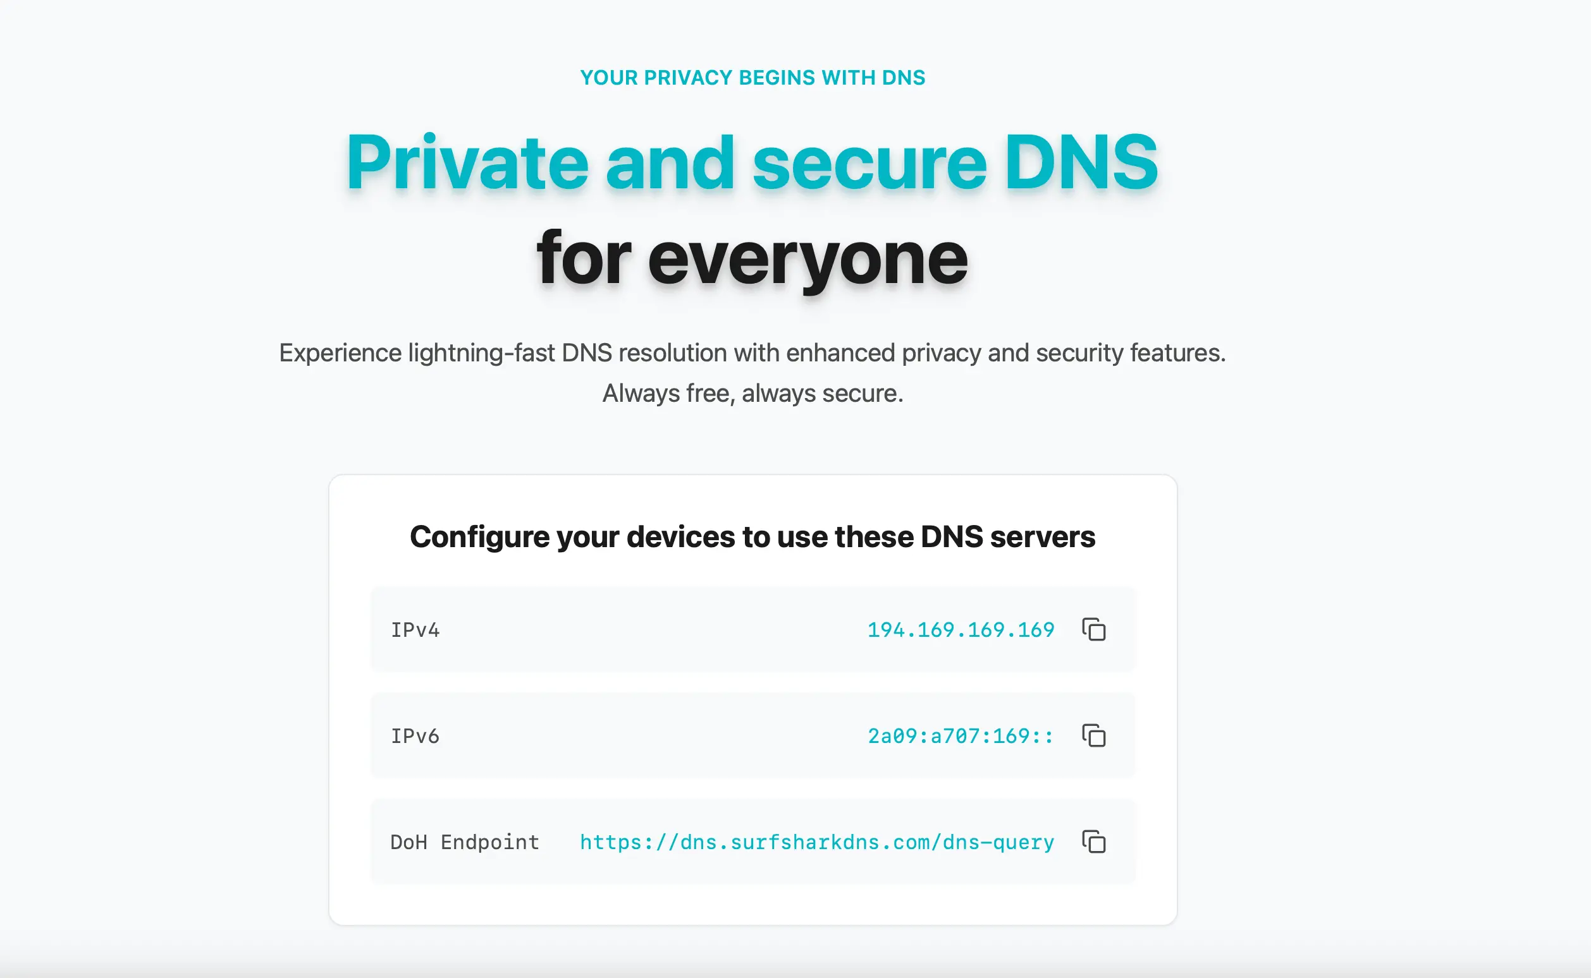Screen dimensions: 1591x978
Task: Click the 'Experience lightning-fast DNS resolution' sentence
Action: click(x=752, y=353)
